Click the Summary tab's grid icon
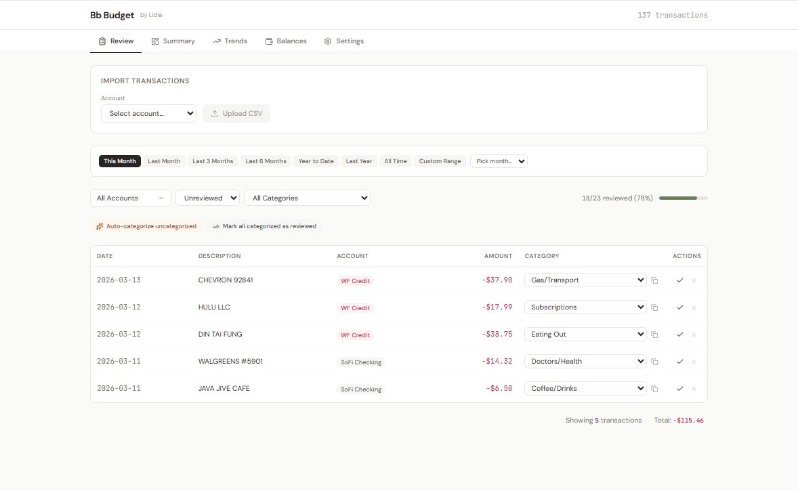The height and width of the screenshot is (491, 798). (x=154, y=41)
